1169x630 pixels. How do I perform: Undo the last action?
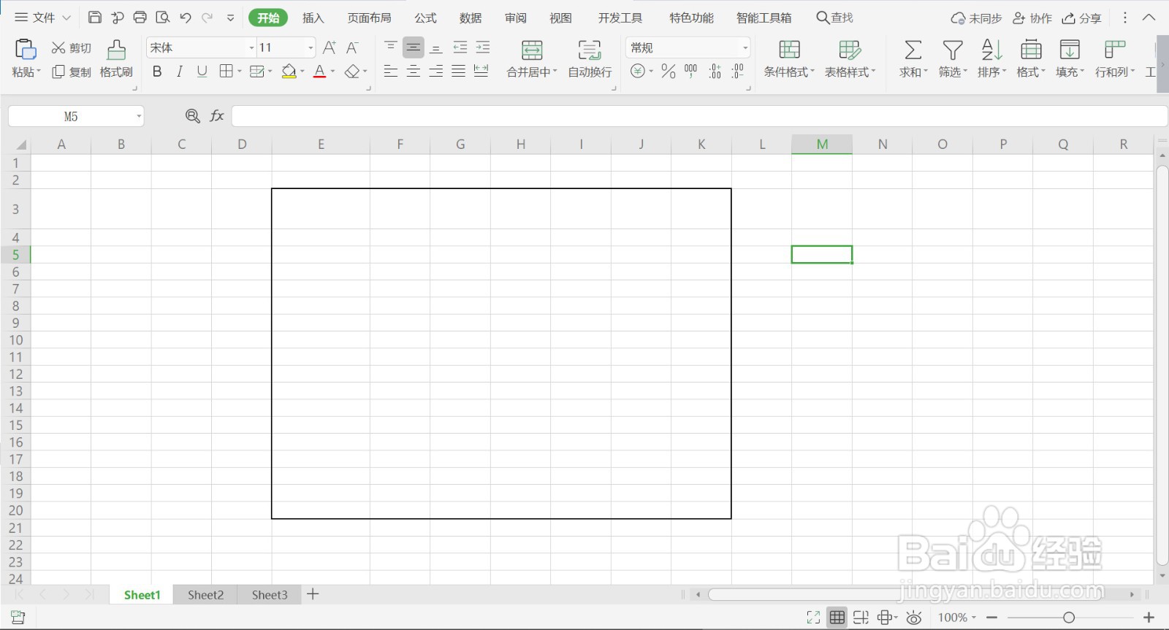[186, 18]
